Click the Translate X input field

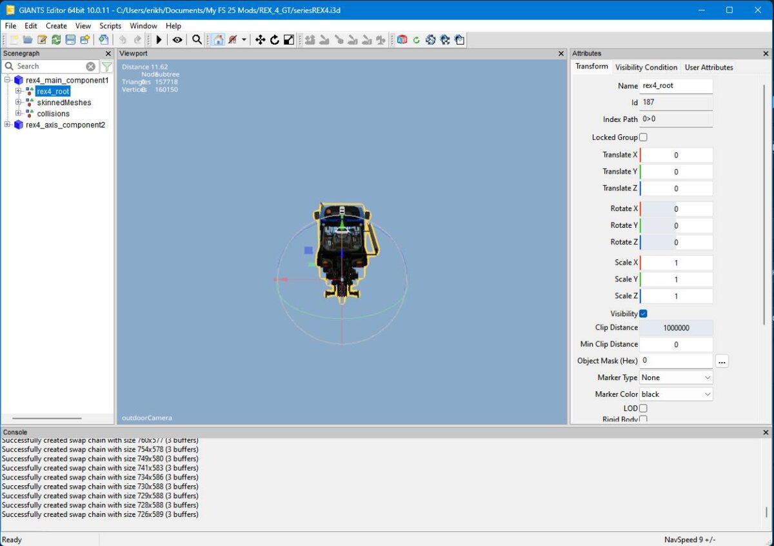tap(676, 155)
